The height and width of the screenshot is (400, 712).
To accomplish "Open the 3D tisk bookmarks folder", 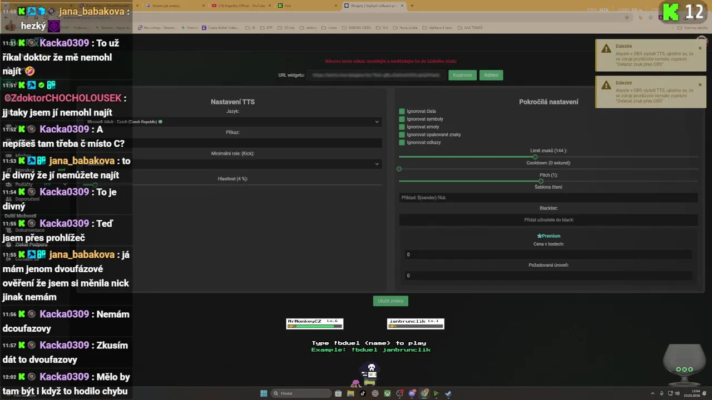I will 287,27.
